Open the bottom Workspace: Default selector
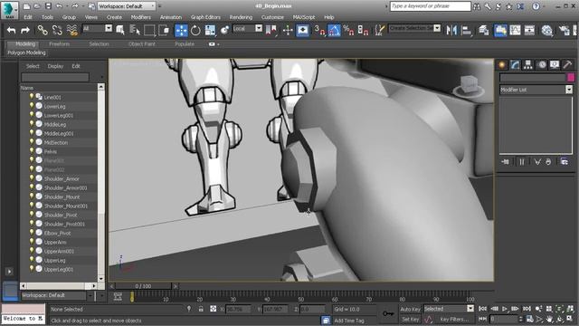 pos(57,295)
